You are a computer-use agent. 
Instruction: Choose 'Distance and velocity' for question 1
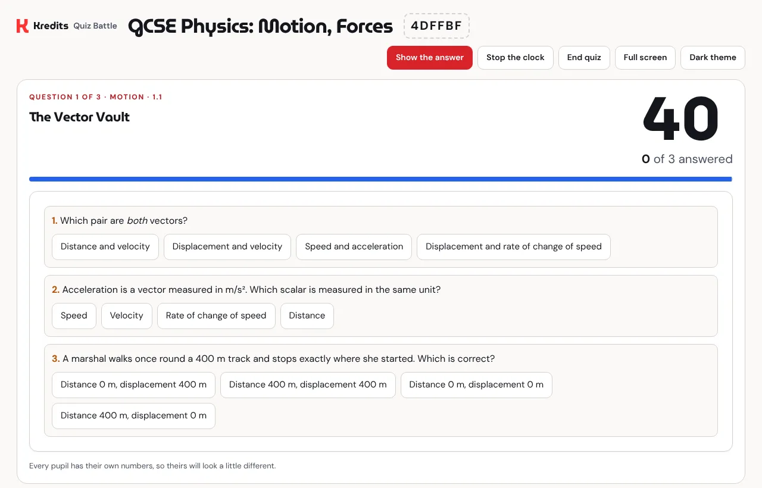point(105,247)
